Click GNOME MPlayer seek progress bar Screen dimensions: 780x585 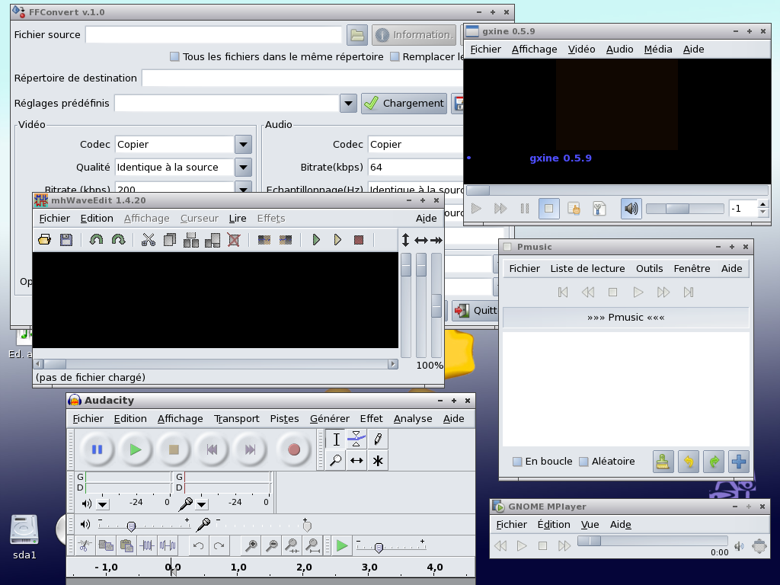point(653,541)
